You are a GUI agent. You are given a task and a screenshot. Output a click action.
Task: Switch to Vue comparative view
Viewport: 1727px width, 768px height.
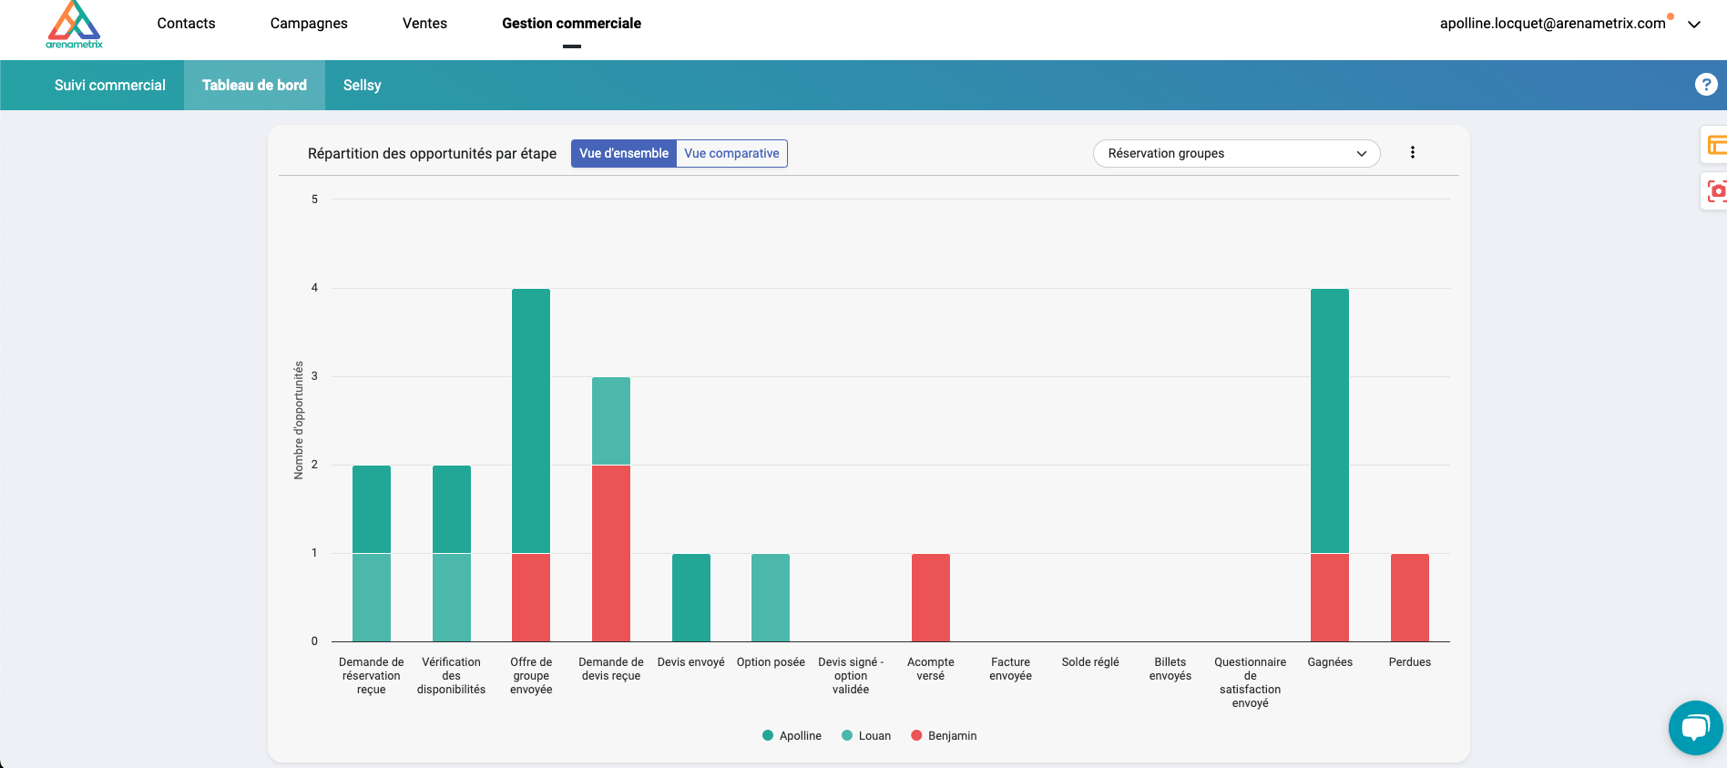tap(731, 154)
